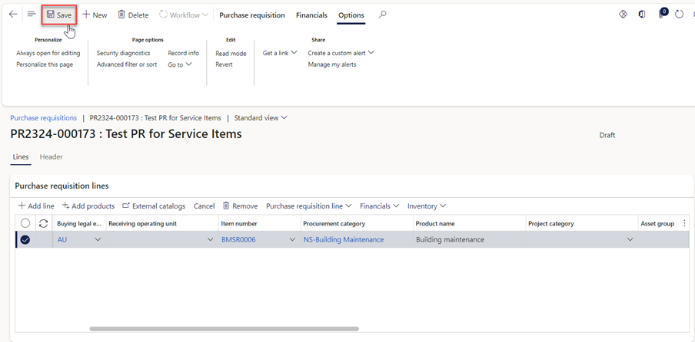695x342 pixels.
Task: Select the Options ribbon tab
Action: coord(351,15)
